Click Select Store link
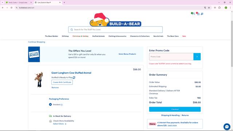The height and width of the screenshot is (131, 233). pos(60,124)
